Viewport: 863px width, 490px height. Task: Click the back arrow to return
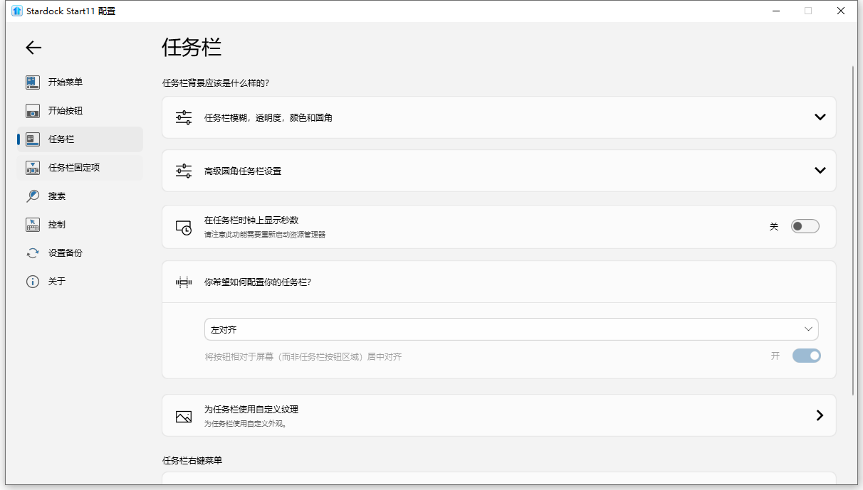(x=33, y=47)
